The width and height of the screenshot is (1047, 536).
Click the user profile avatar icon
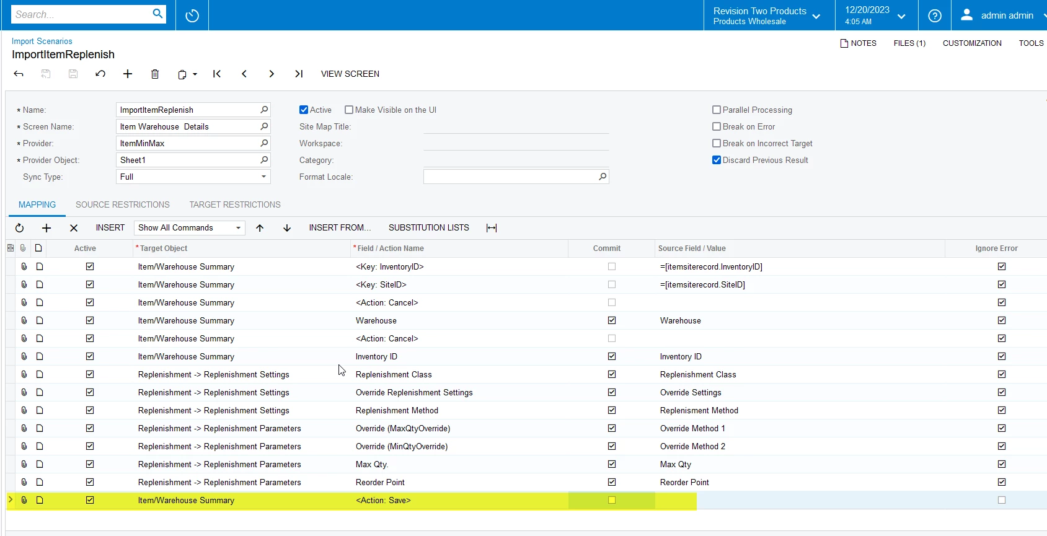966,15
